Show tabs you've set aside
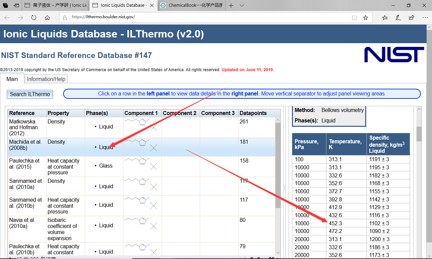The image size is (432, 259). click(x=5, y=5)
